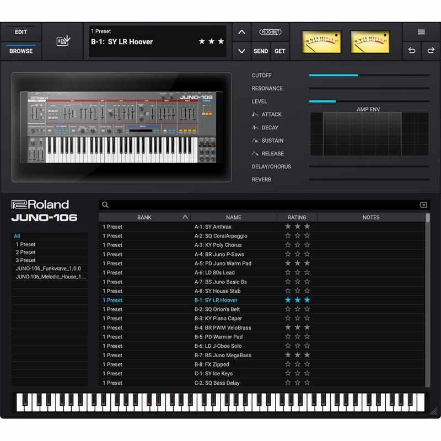Click the patch import/load icon
441x441 pixels.
tap(63, 41)
